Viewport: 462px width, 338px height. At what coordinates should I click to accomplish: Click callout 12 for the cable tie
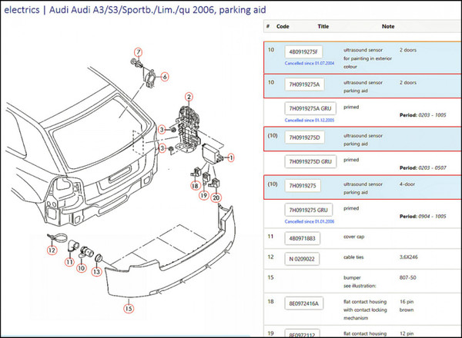coord(52,250)
